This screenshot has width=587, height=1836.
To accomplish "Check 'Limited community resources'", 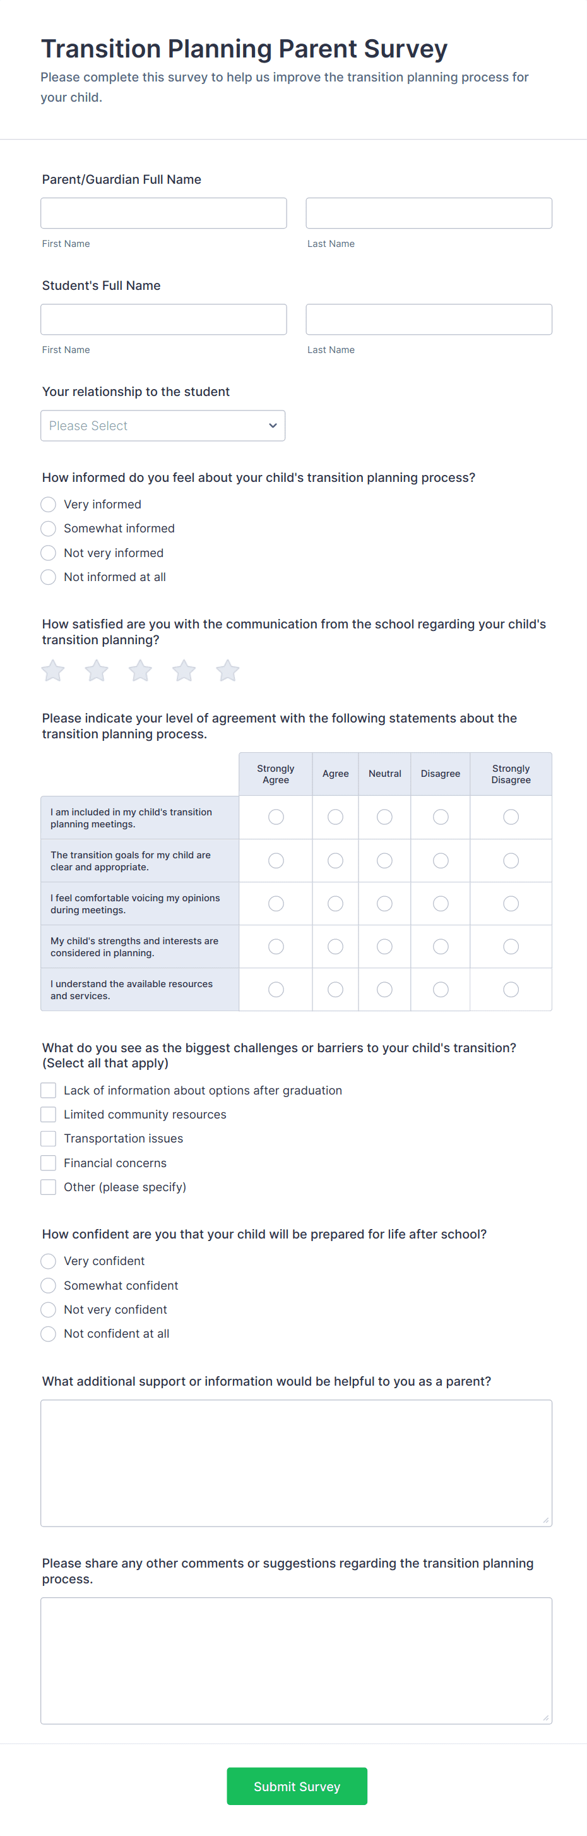I will tap(48, 1114).
